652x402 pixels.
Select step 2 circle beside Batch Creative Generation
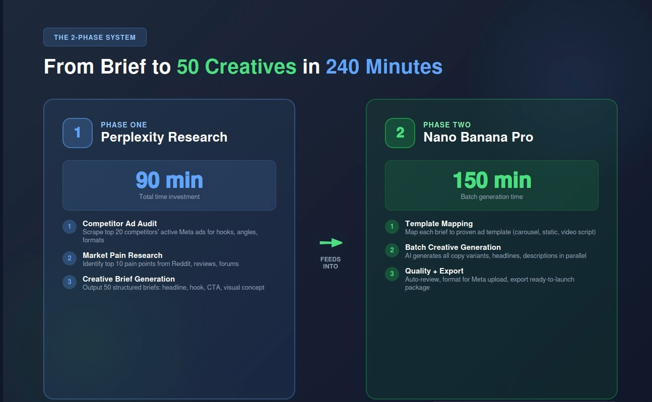click(x=392, y=250)
